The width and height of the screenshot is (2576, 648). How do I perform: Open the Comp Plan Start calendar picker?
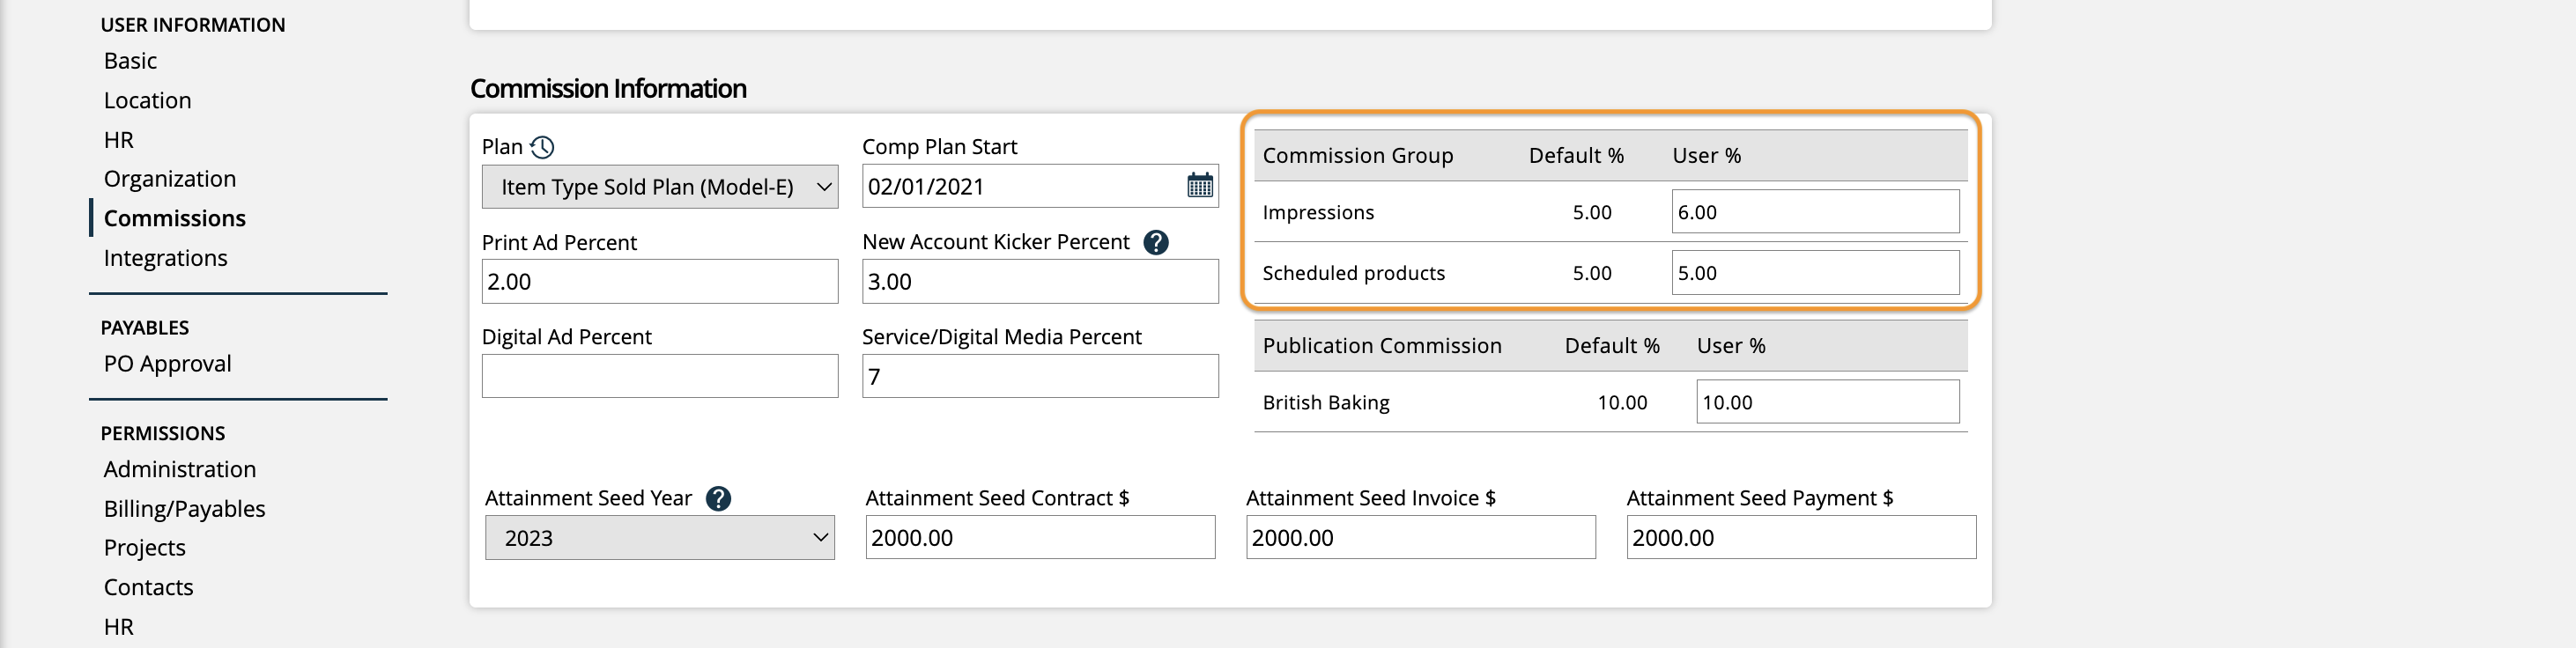click(x=1199, y=186)
